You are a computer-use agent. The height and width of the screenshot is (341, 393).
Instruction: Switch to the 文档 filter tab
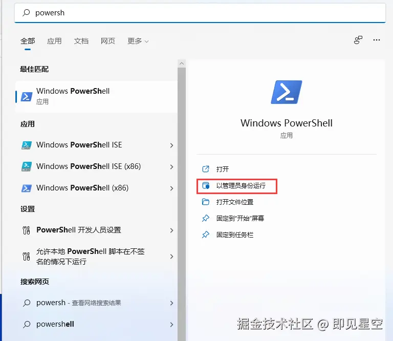click(81, 41)
